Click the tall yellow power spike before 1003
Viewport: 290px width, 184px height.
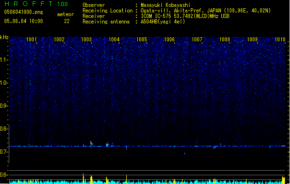click(x=83, y=178)
